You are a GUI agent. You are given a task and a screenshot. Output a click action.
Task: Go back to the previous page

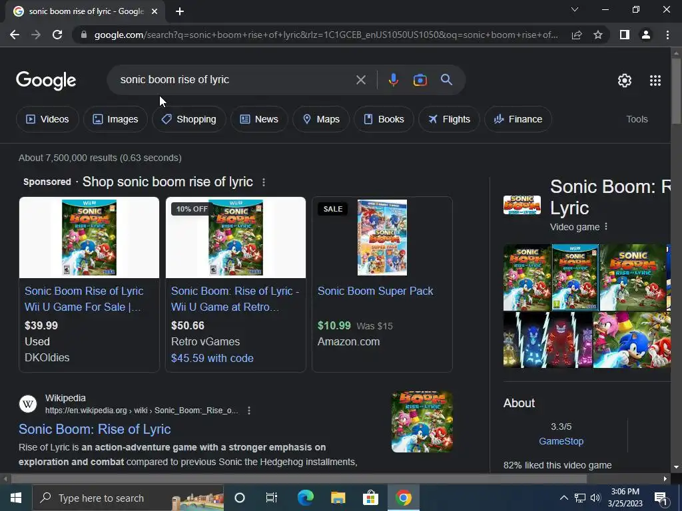(x=15, y=35)
